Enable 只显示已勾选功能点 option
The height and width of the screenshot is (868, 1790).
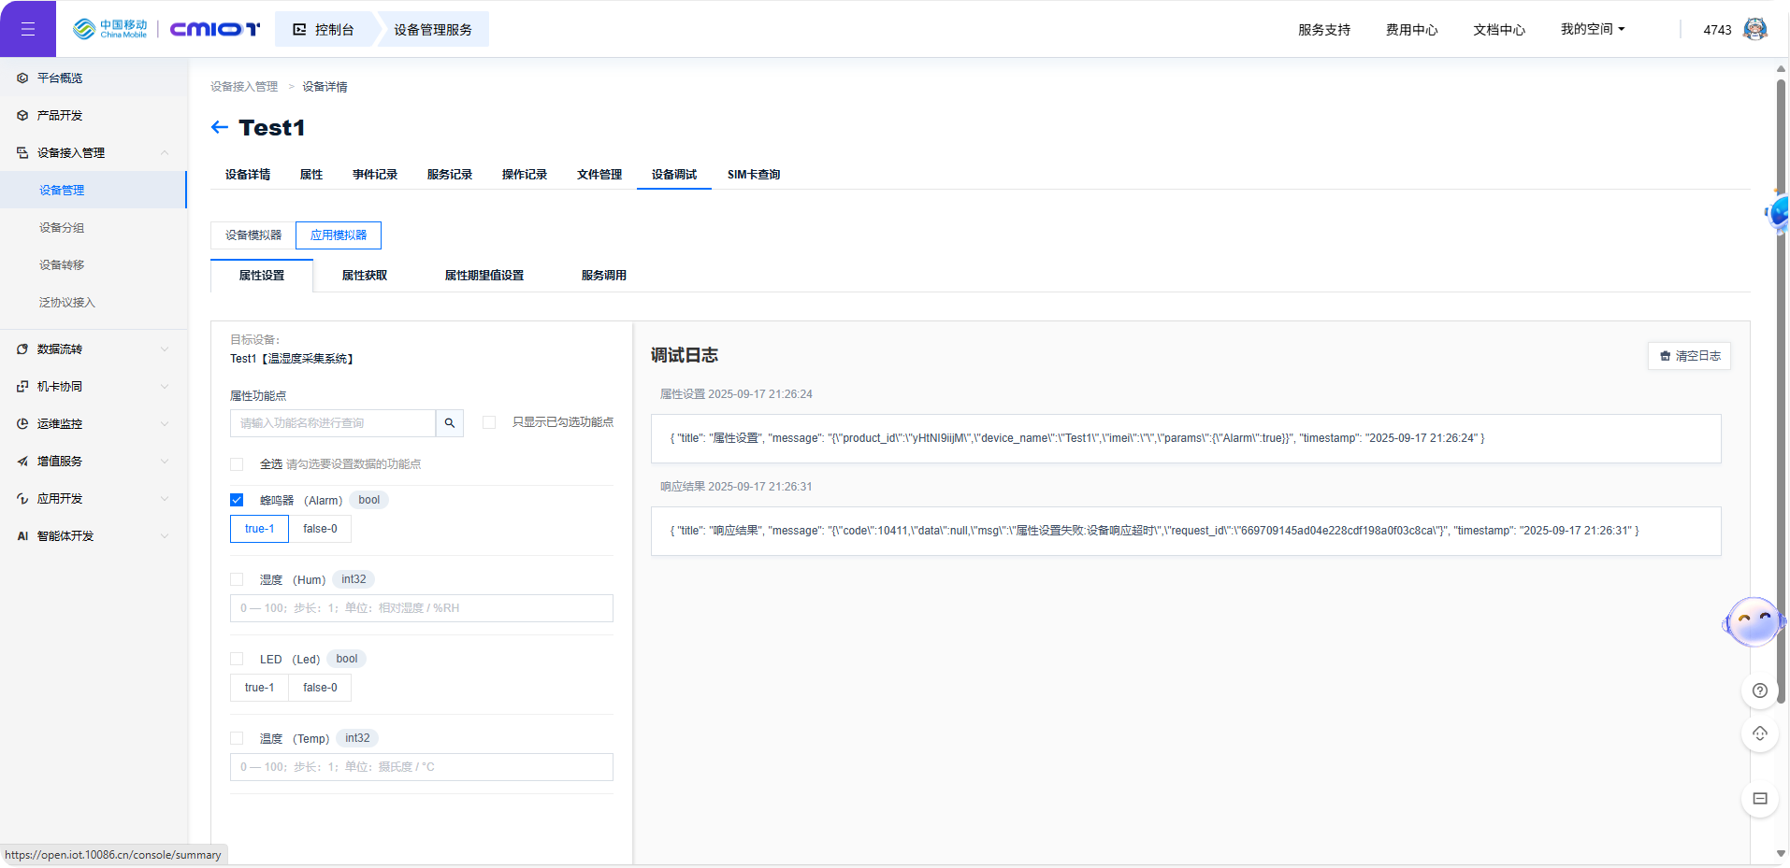pos(488,422)
